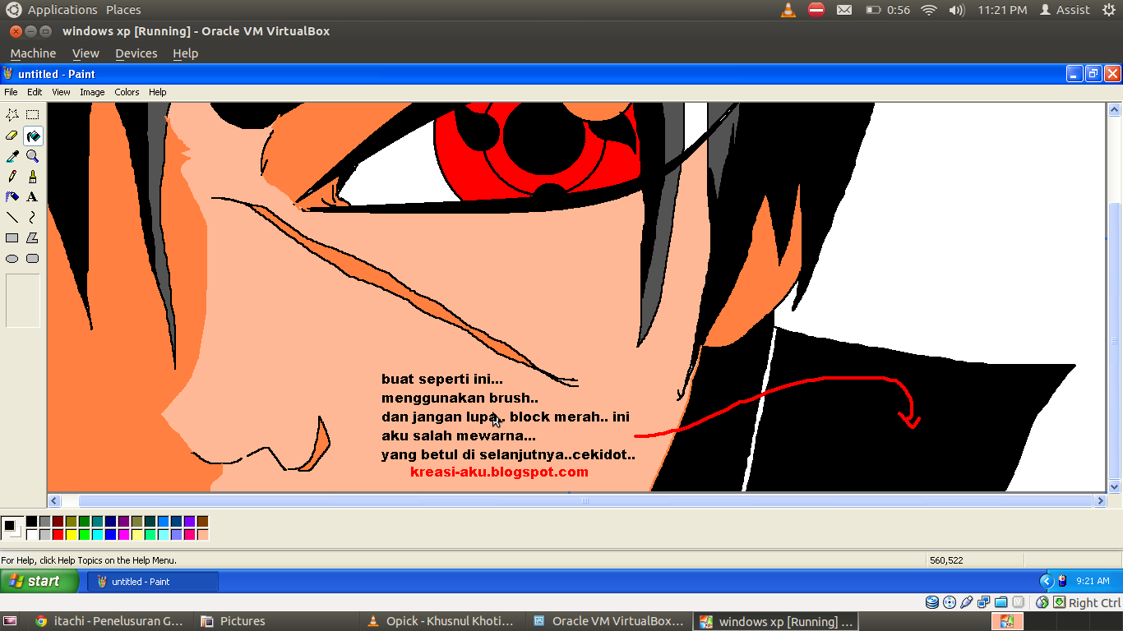Screen dimensions: 1123x631
Task: Pick the bright green color swatch
Action: coord(84,535)
